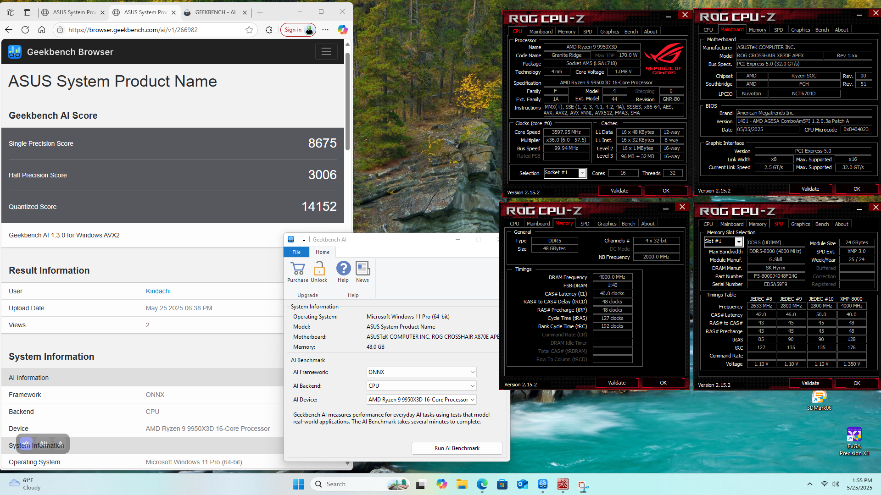Open the EVGA Precision X1 desktop shortcut

point(854,441)
